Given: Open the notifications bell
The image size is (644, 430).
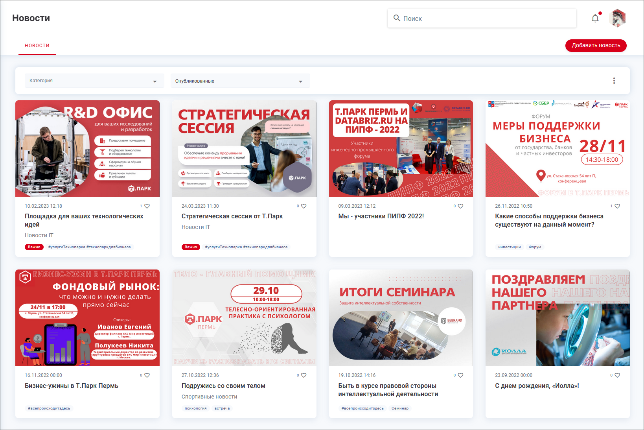Looking at the screenshot, I should (x=595, y=18).
